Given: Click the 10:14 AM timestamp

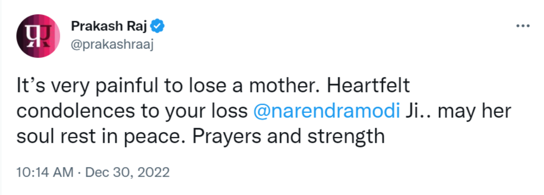Looking at the screenshot, I should tap(45, 172).
